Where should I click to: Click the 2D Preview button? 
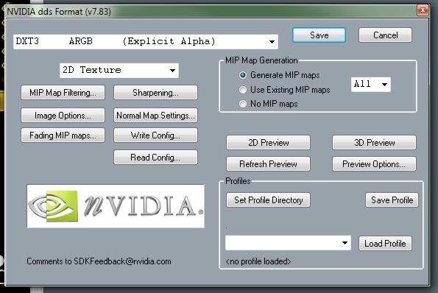click(x=268, y=143)
